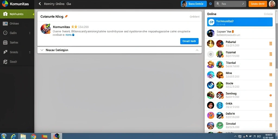This screenshot has width=278, height=139.
Task: Select the Onitae sidebar menu item
Action: tap(17, 23)
